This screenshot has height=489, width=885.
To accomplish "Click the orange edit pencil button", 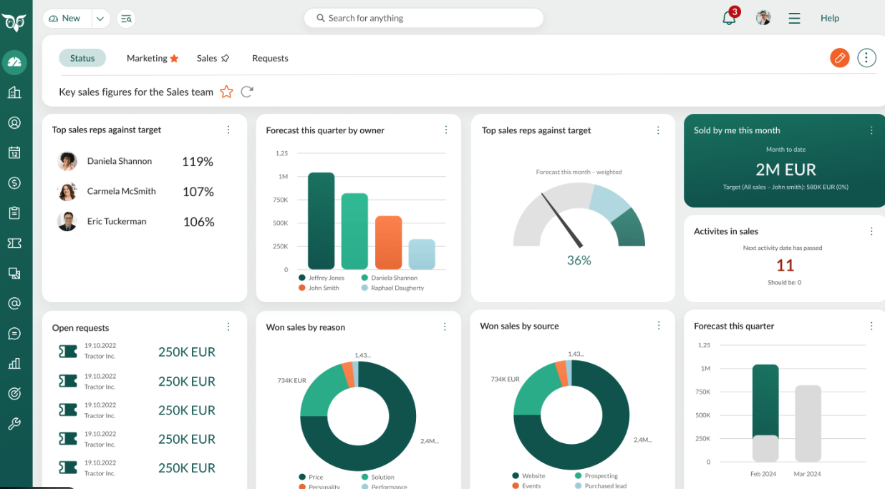I will 840,58.
